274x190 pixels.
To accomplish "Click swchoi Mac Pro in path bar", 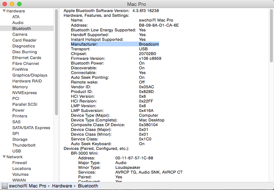I will (x=27, y=186).
